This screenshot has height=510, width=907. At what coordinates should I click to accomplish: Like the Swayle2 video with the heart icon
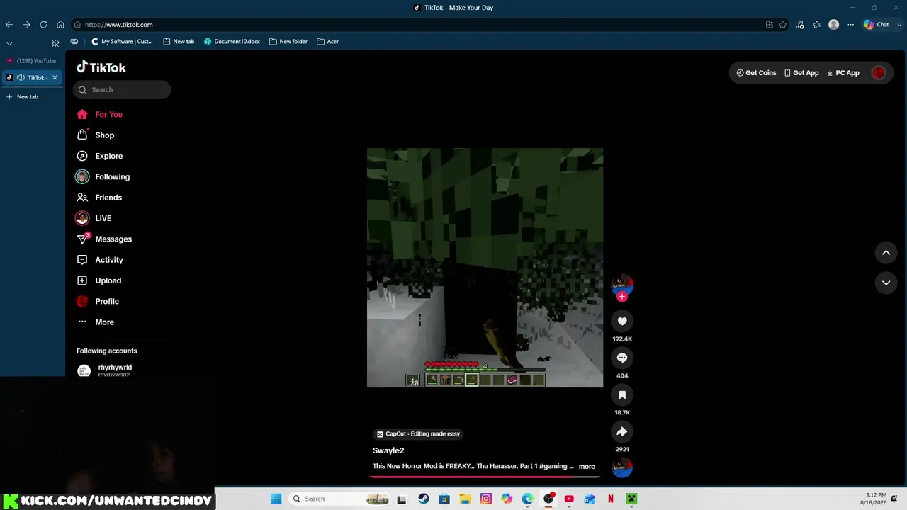(622, 322)
